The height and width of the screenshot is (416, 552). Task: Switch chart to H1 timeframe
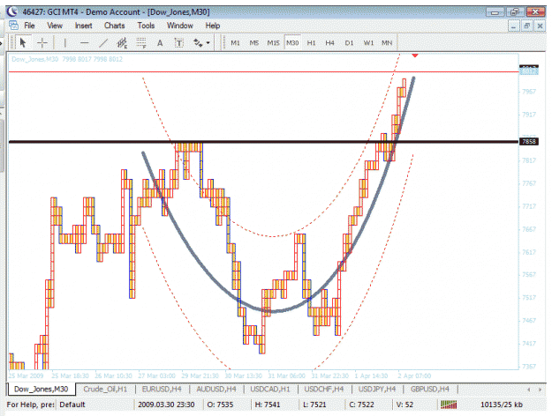coord(311,43)
